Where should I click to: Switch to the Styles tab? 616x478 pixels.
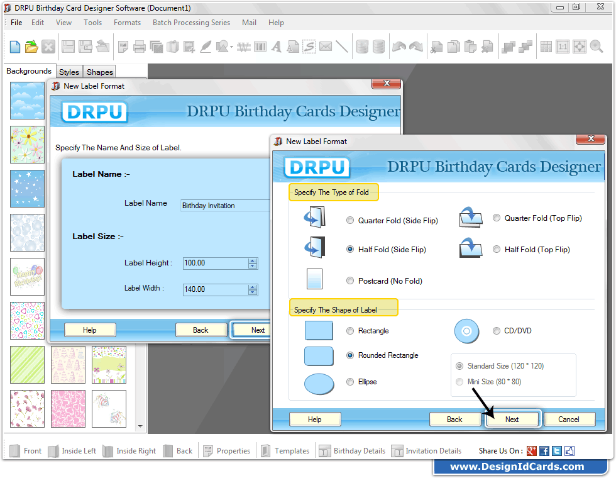coord(69,72)
